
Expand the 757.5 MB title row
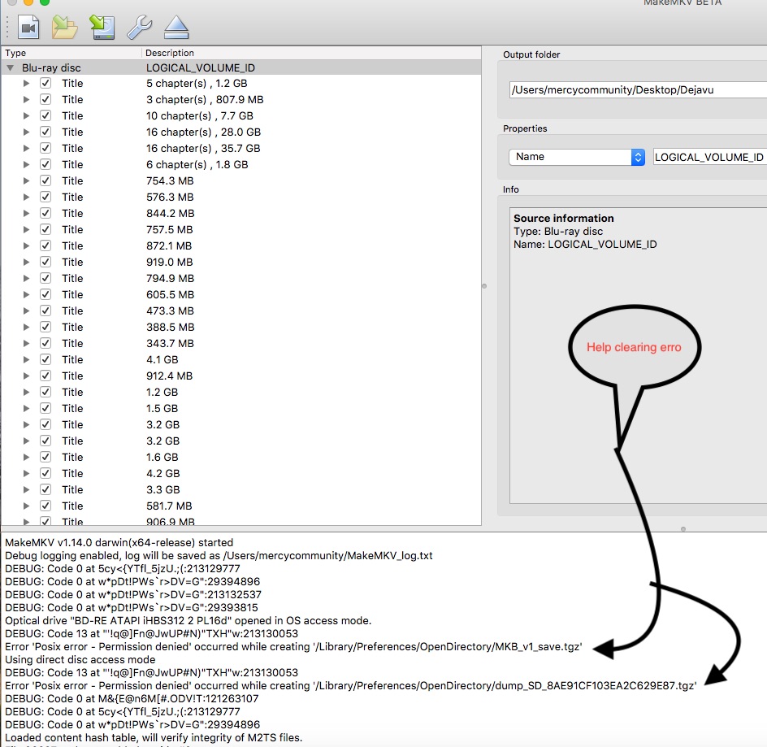26,229
